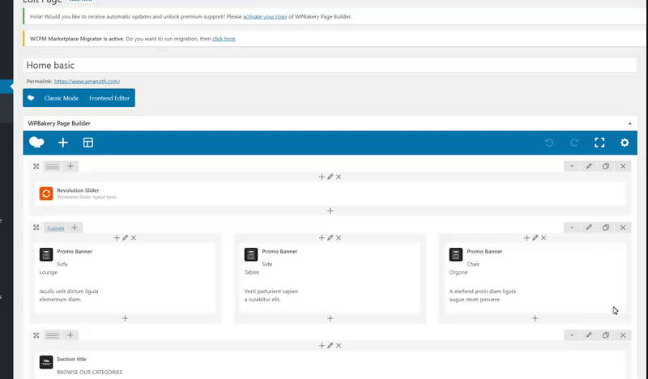Click drag handle of Section title row
Viewport: 648px width, 379px height.
pyautogui.click(x=36, y=335)
